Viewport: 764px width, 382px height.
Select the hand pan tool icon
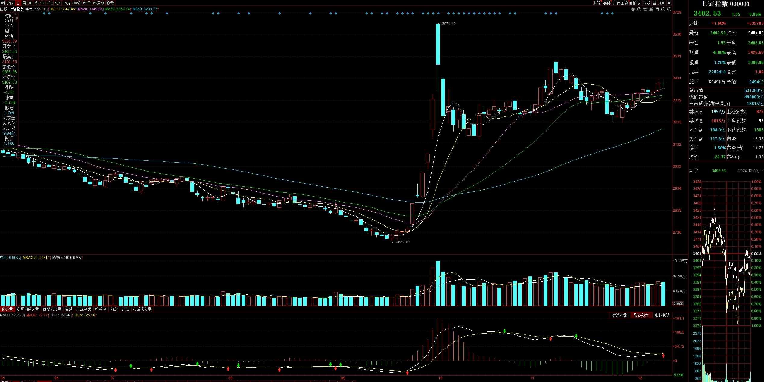639,9
